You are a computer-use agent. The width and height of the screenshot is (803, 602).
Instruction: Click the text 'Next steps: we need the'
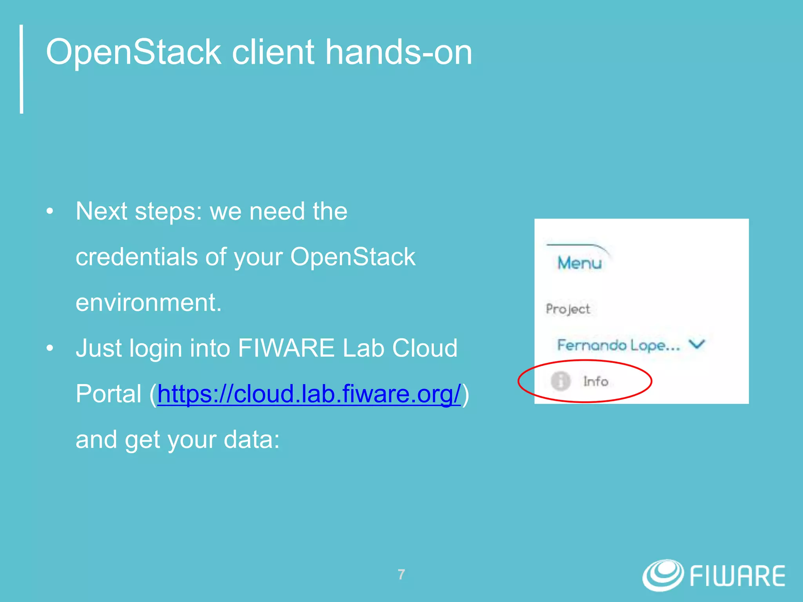212,211
